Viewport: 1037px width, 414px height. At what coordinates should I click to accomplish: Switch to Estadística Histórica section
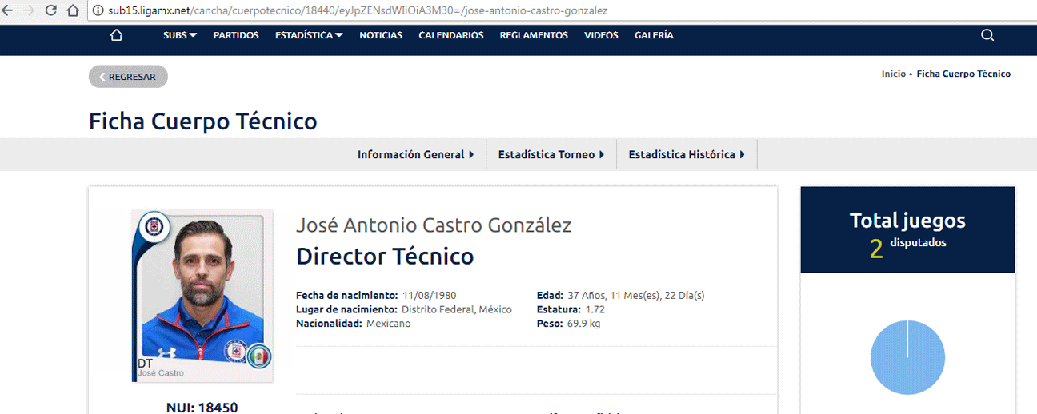686,154
